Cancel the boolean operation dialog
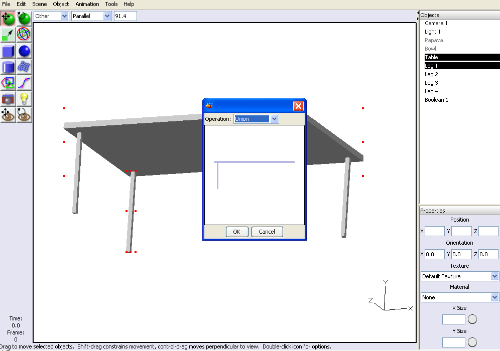The width and height of the screenshot is (500, 351). (267, 232)
